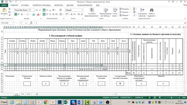Expand the formula bar
The image size is (187, 105).
pos(185,23)
